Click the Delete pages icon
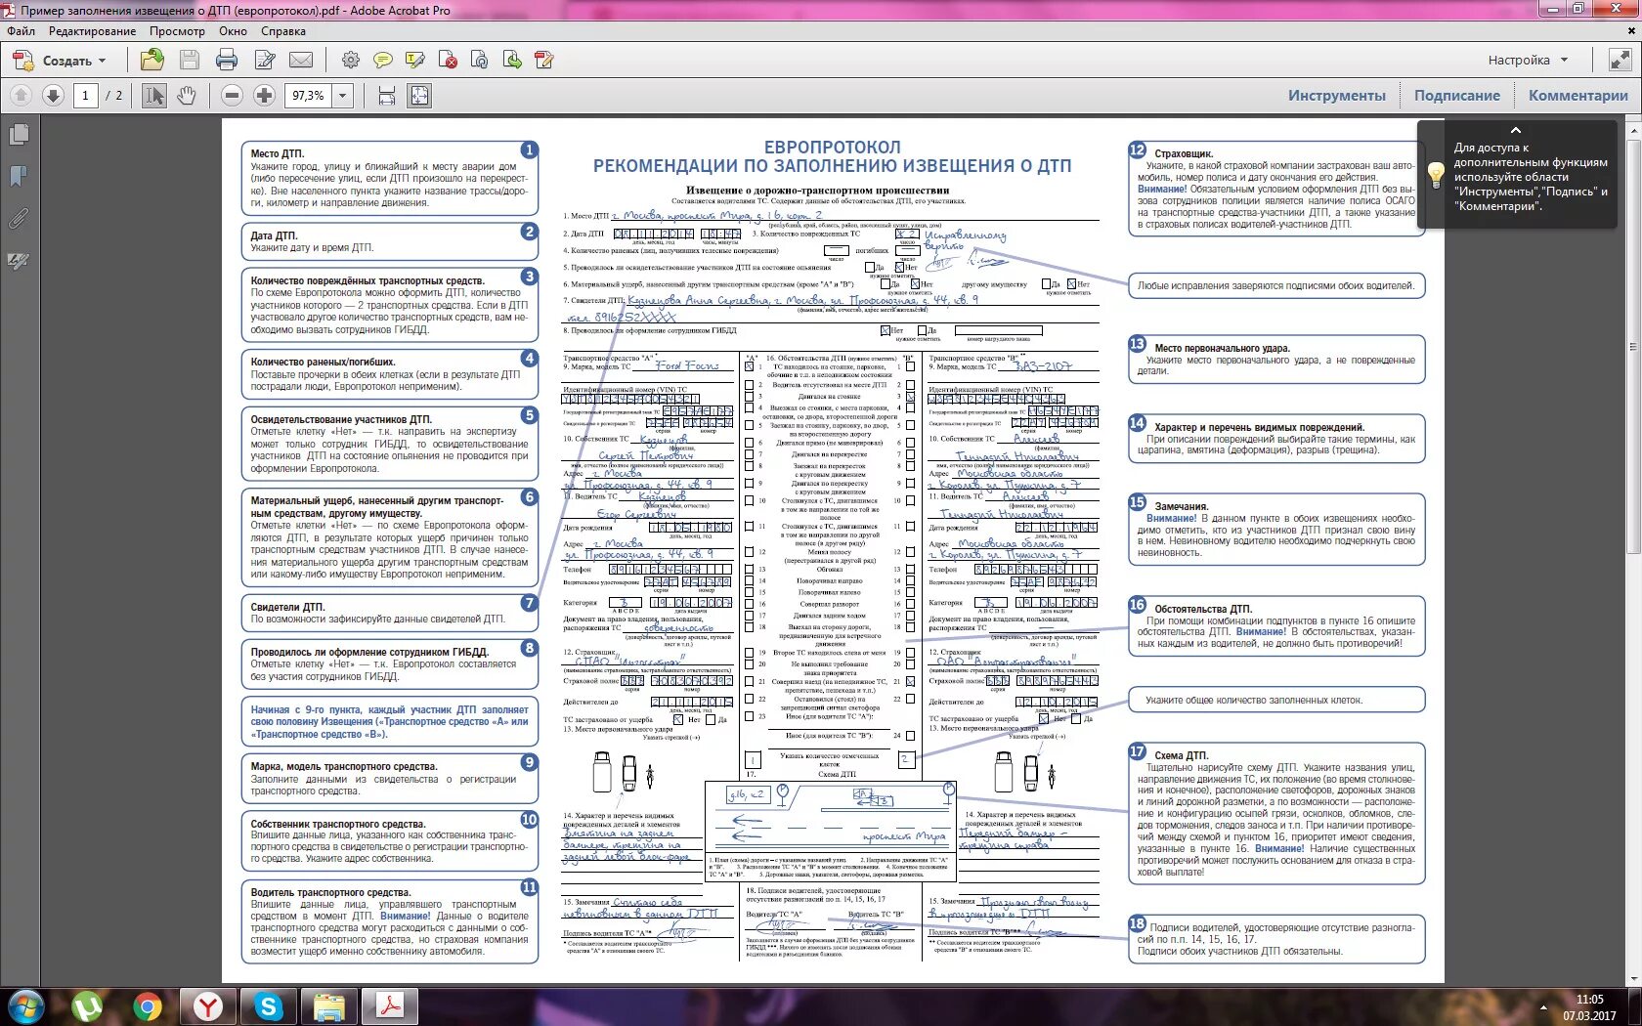Image resolution: width=1642 pixels, height=1026 pixels. coord(448,61)
